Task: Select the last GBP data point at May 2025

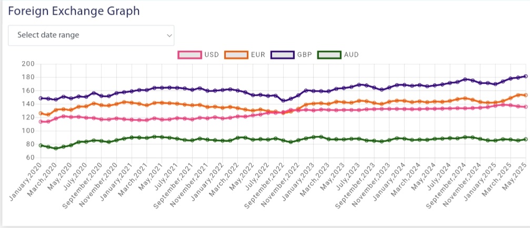Action: click(525, 76)
